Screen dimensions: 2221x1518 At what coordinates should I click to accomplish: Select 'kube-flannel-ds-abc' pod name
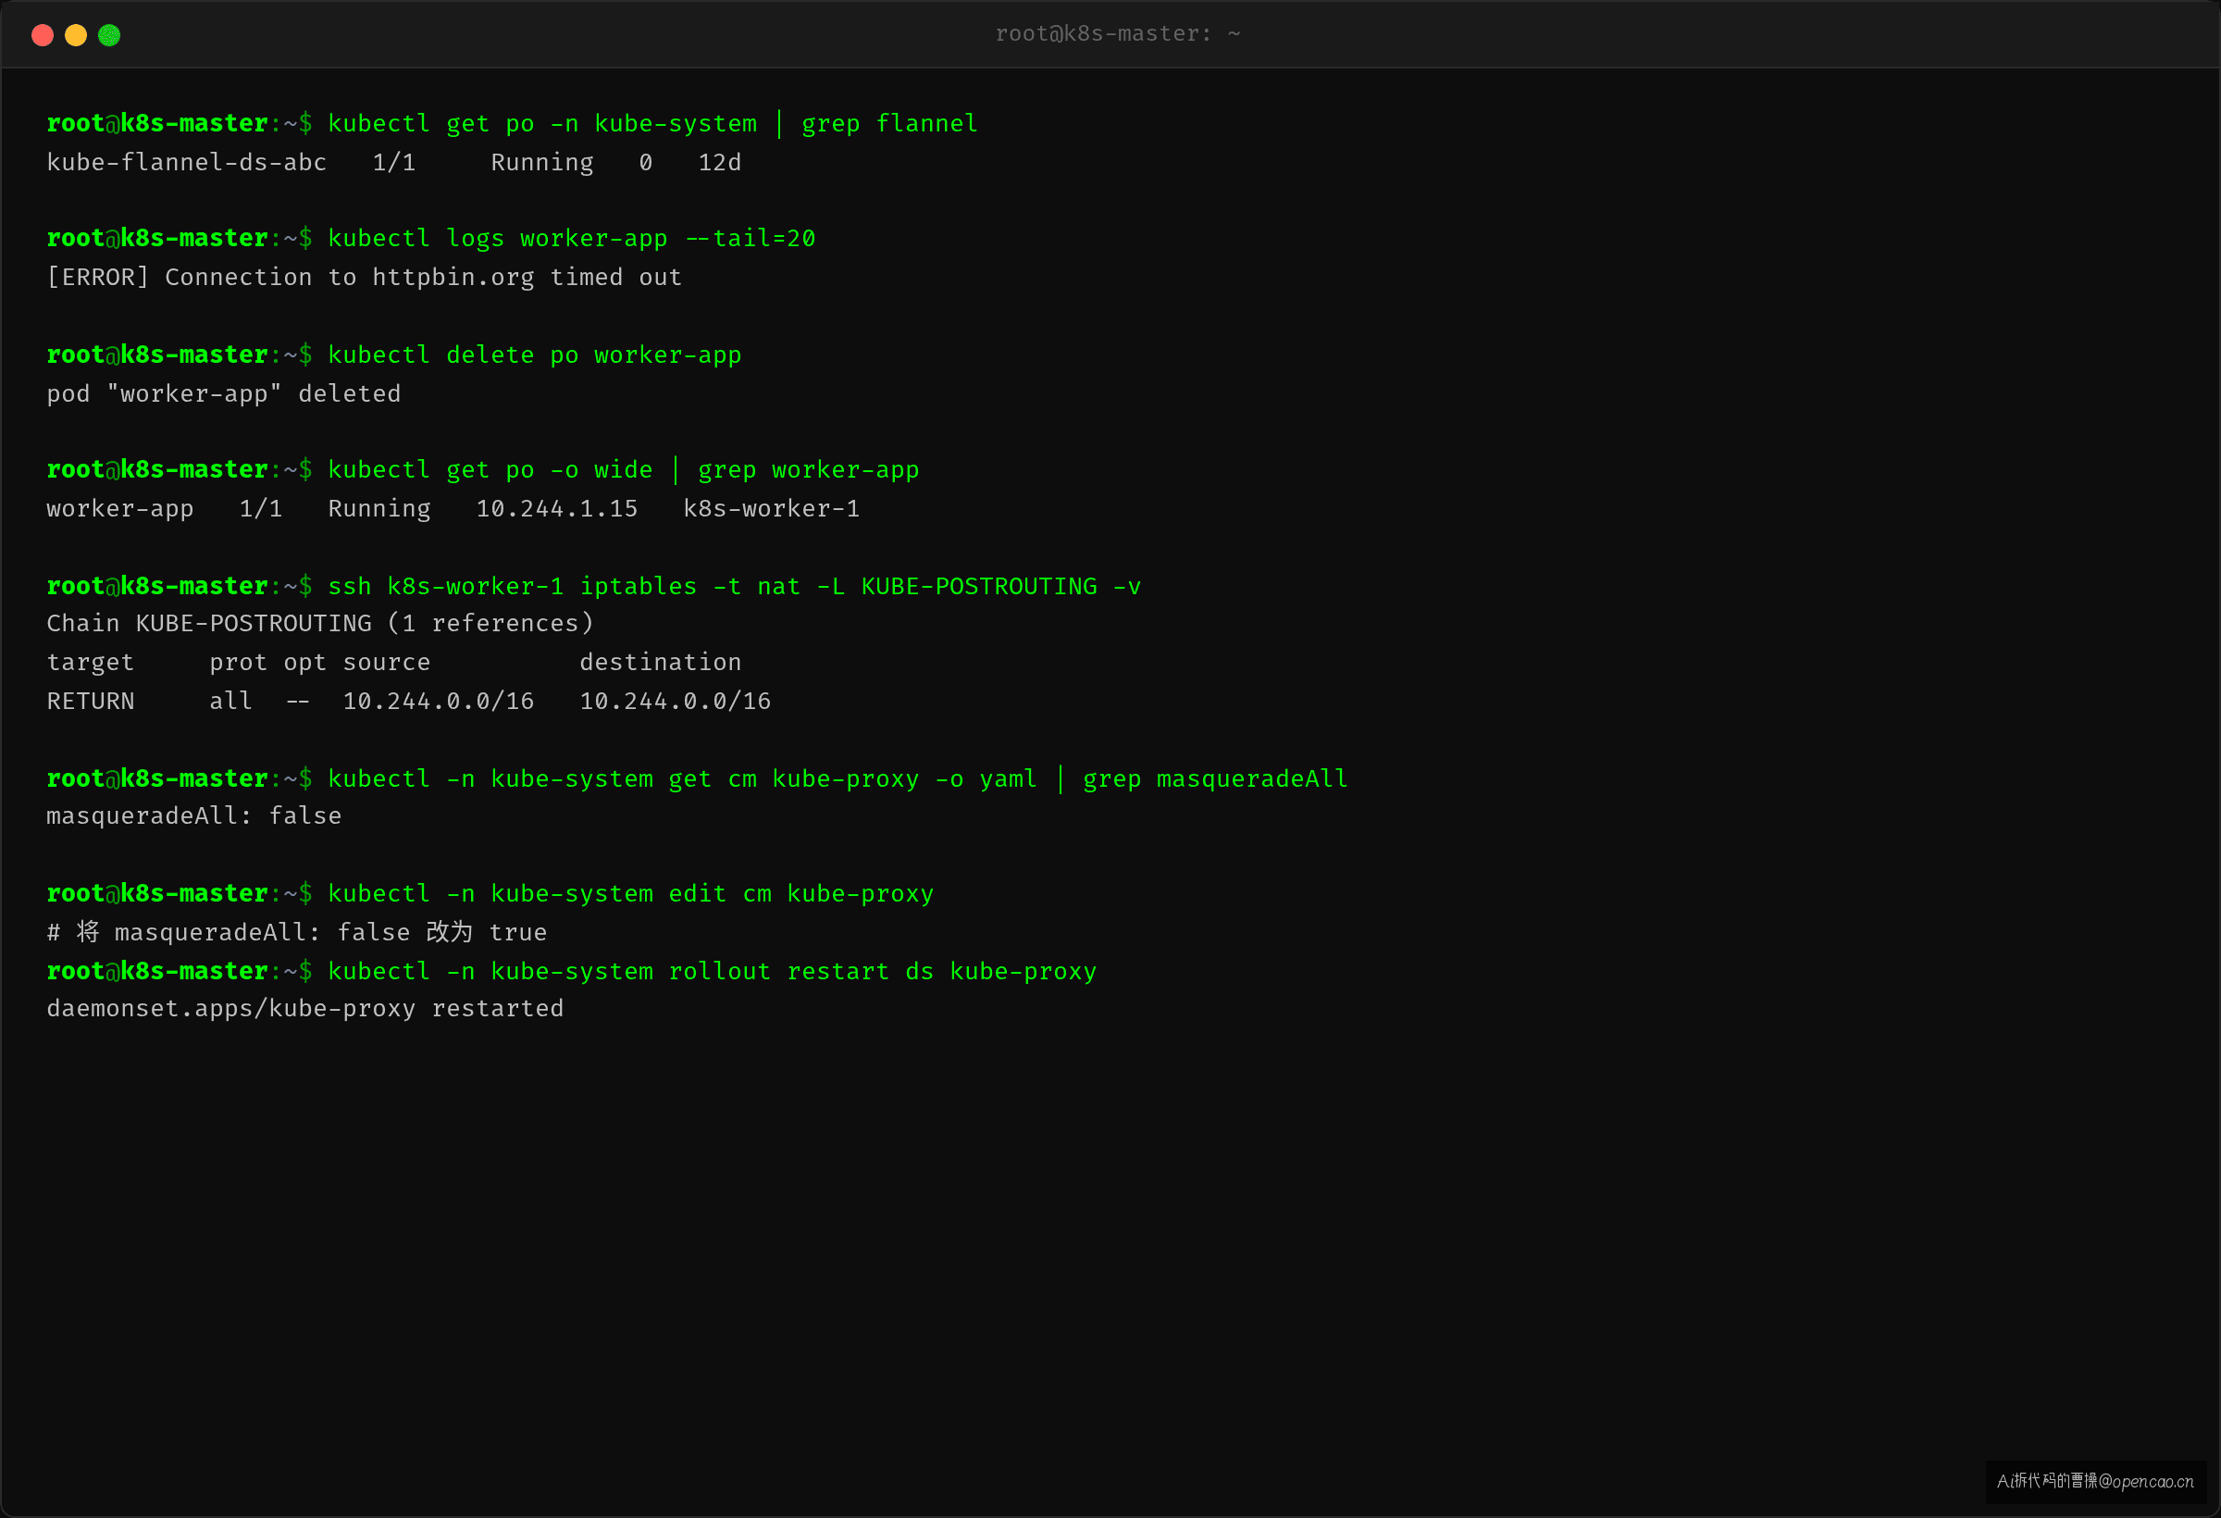tap(186, 163)
